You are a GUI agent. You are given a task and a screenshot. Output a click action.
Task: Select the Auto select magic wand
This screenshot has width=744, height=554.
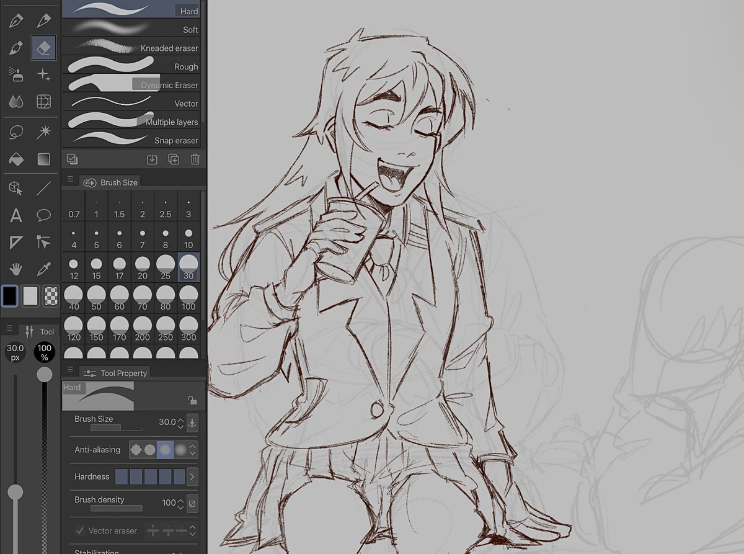click(x=43, y=132)
